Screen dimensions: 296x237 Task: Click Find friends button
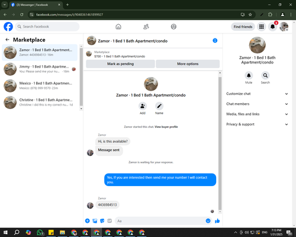pos(243,27)
